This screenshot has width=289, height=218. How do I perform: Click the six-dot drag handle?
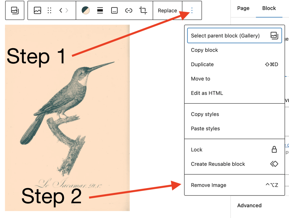pyautogui.click(x=49, y=10)
